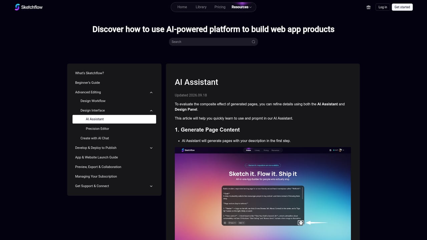Click Get Support & Connect label
The height and width of the screenshot is (240, 427).
click(92, 186)
